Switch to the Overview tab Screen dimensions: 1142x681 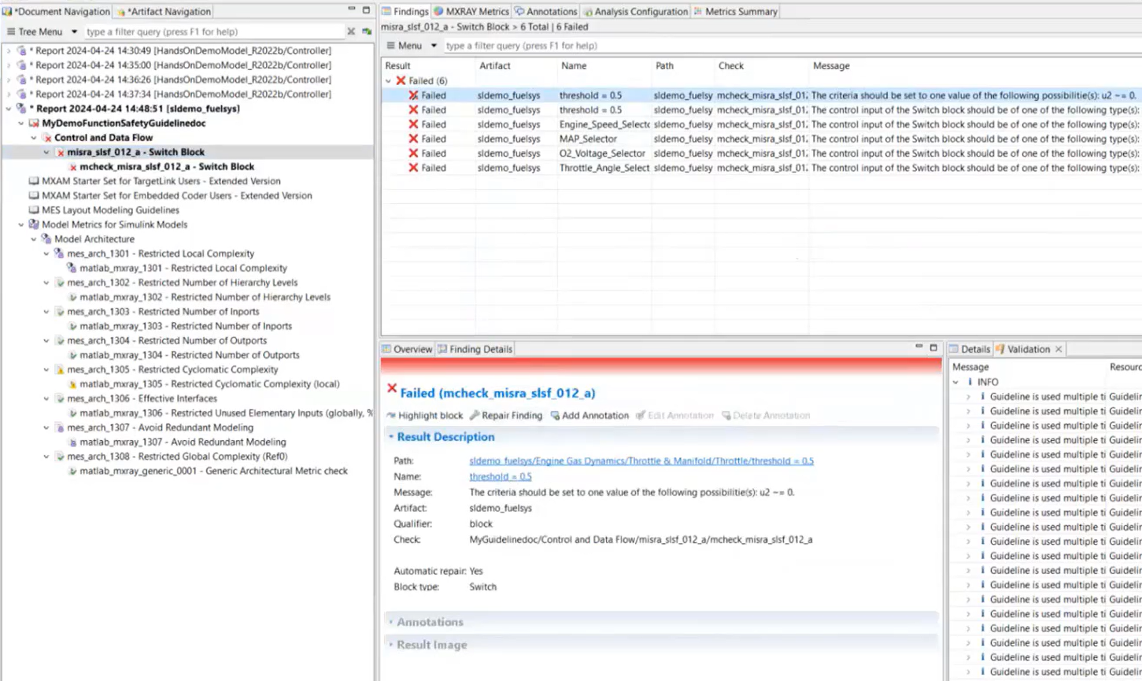coord(407,349)
